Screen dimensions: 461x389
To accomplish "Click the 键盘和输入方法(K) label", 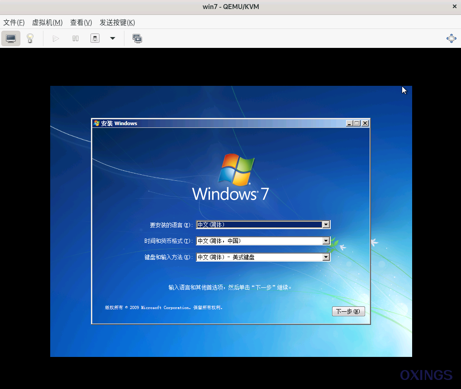I will [x=168, y=257].
